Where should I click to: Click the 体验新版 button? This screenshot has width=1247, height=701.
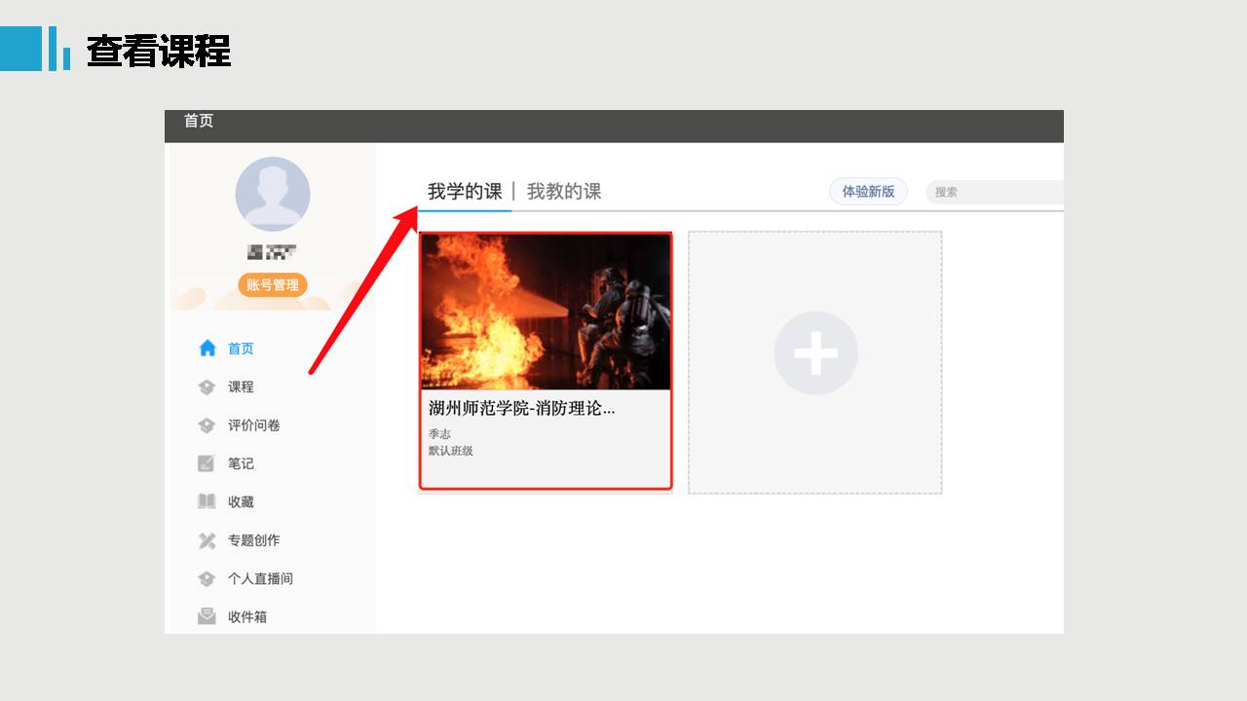(x=868, y=192)
